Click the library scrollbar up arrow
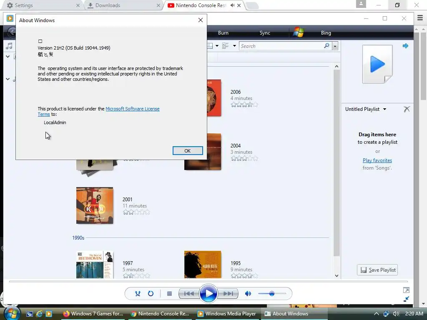The height and width of the screenshot is (320, 427). coord(337,66)
